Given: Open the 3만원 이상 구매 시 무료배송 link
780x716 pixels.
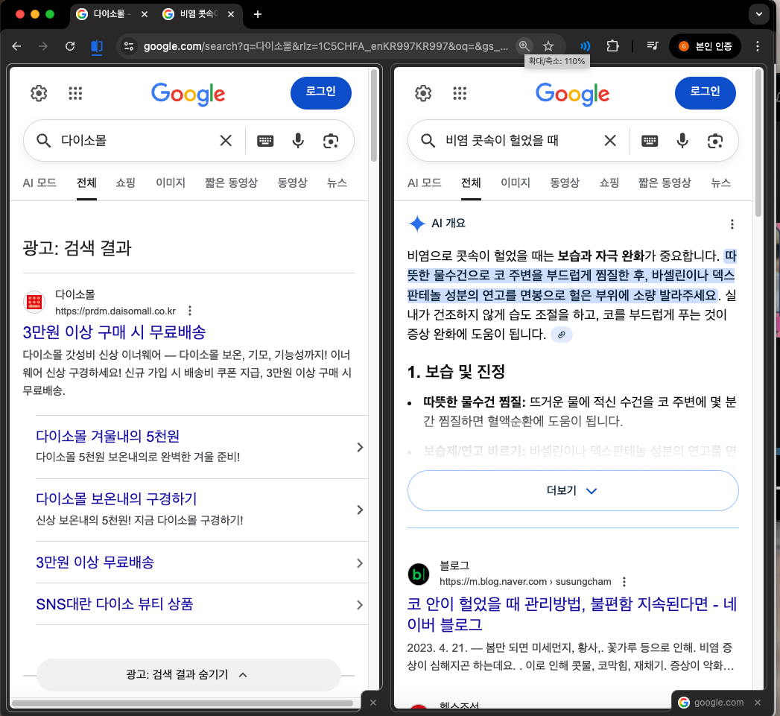Looking at the screenshot, I should pyautogui.click(x=114, y=332).
